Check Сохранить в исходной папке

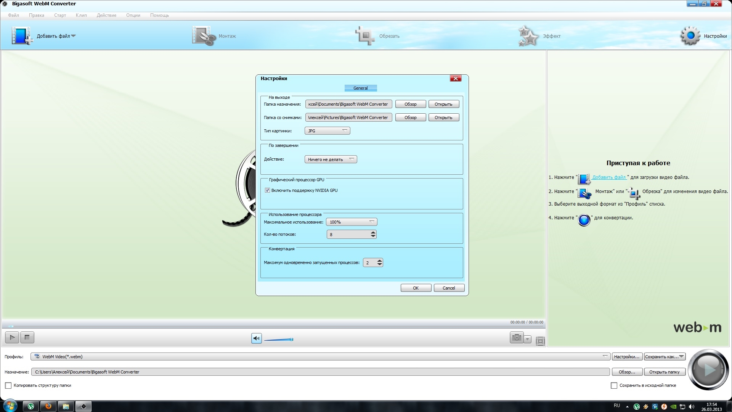614,385
